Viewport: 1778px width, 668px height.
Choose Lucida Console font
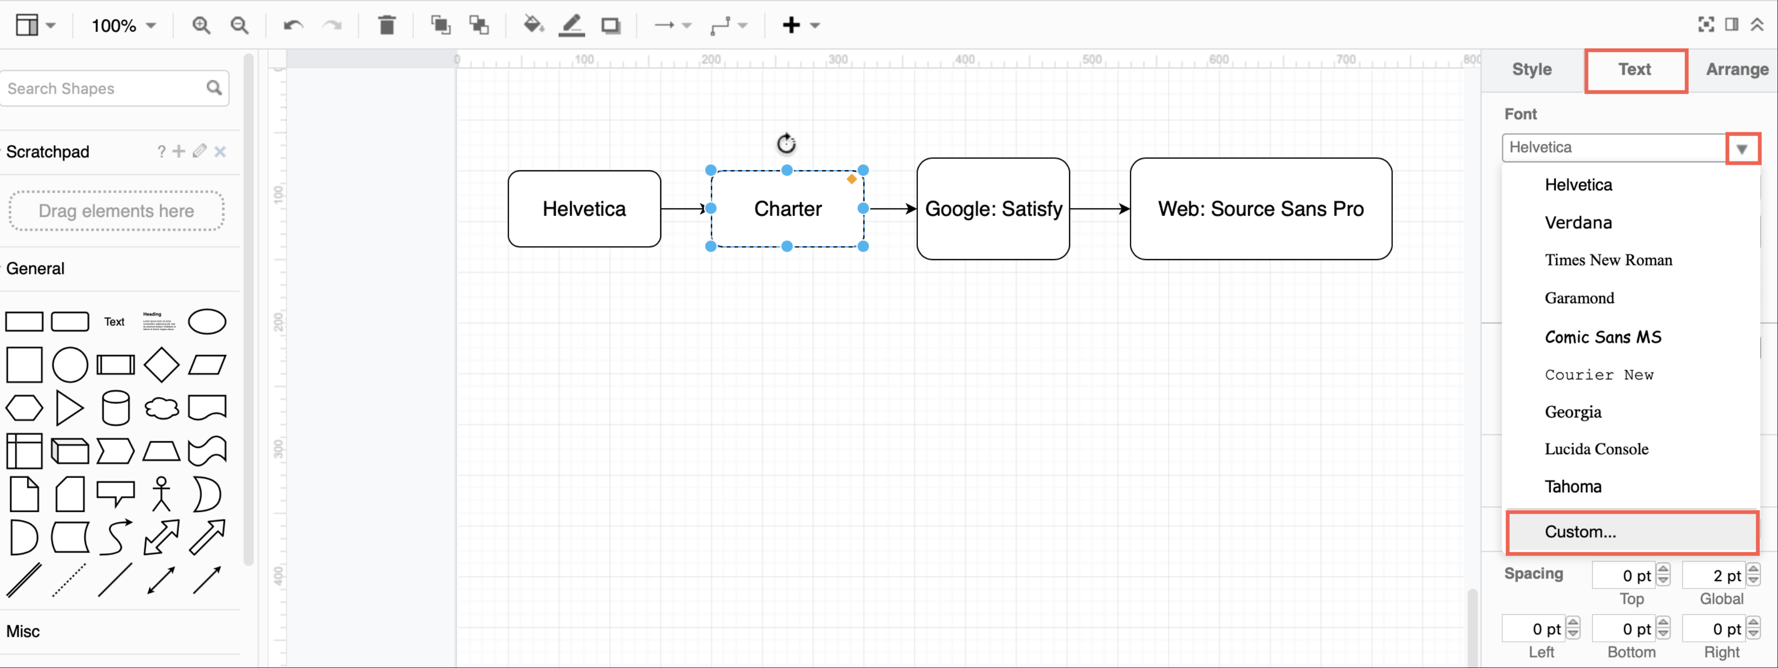point(1632,449)
